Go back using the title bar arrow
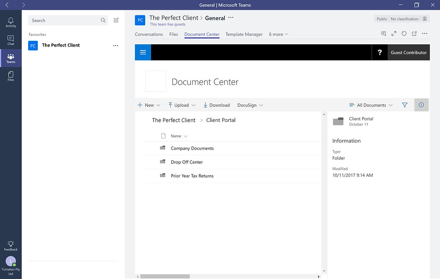Viewport: 440px width, 279px height. [x=7, y=5]
